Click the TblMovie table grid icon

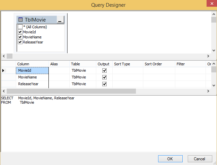(x=21, y=20)
